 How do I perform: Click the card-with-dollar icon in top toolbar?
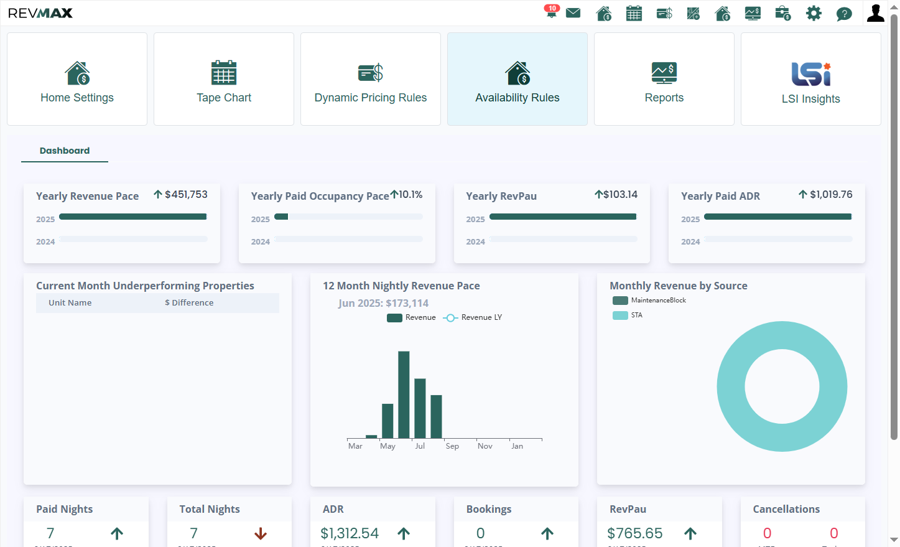click(x=664, y=13)
